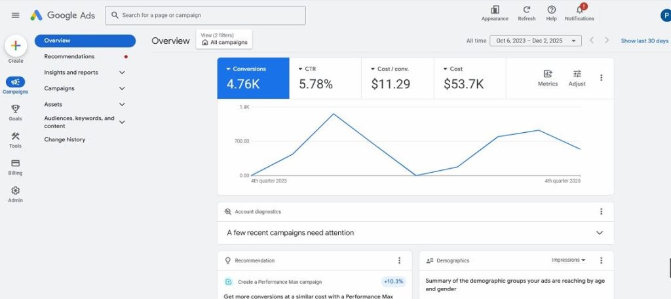Open Change history menu item
Image resolution: width=671 pixels, height=299 pixels.
65,139
